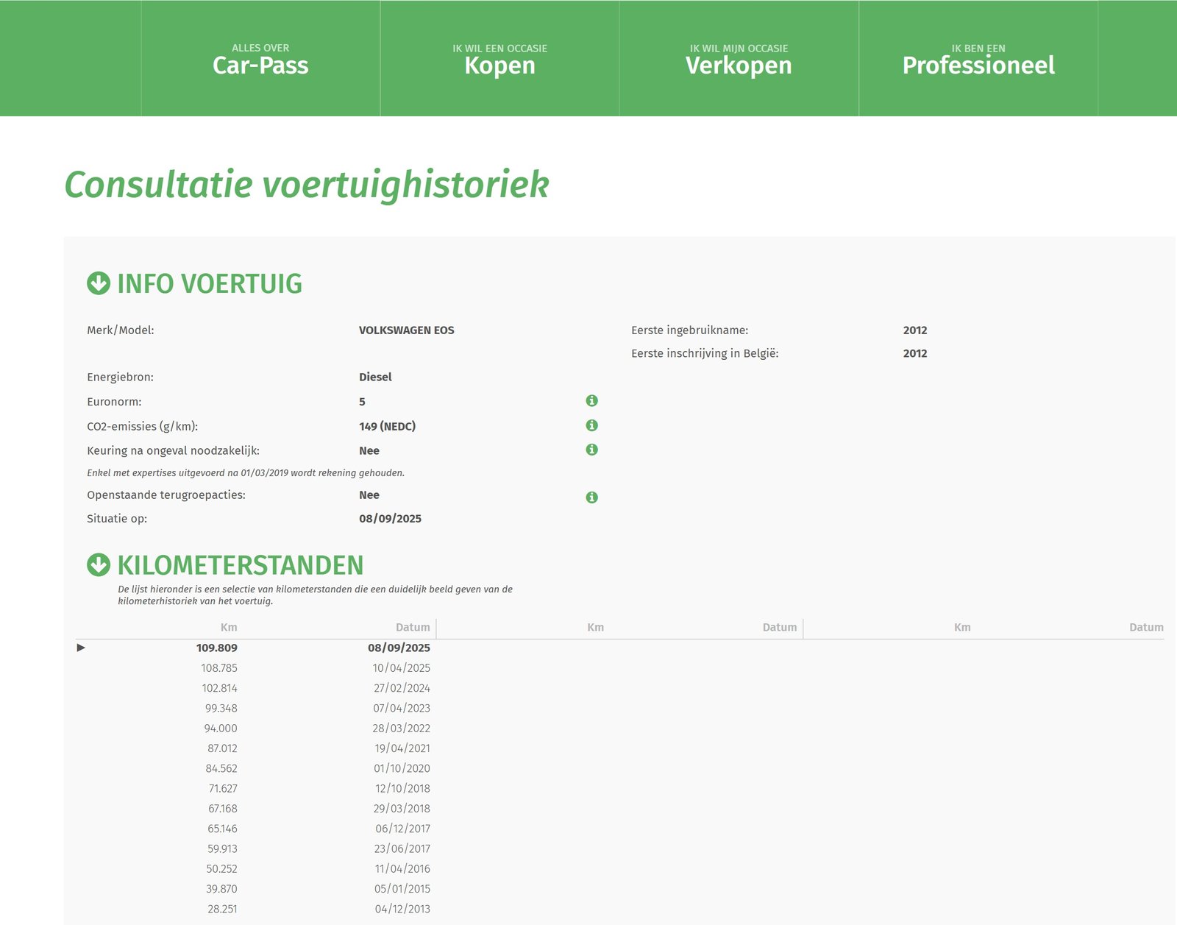Open the Car-Pass menu item
Image resolution: width=1177 pixels, height=925 pixels.
[260, 59]
